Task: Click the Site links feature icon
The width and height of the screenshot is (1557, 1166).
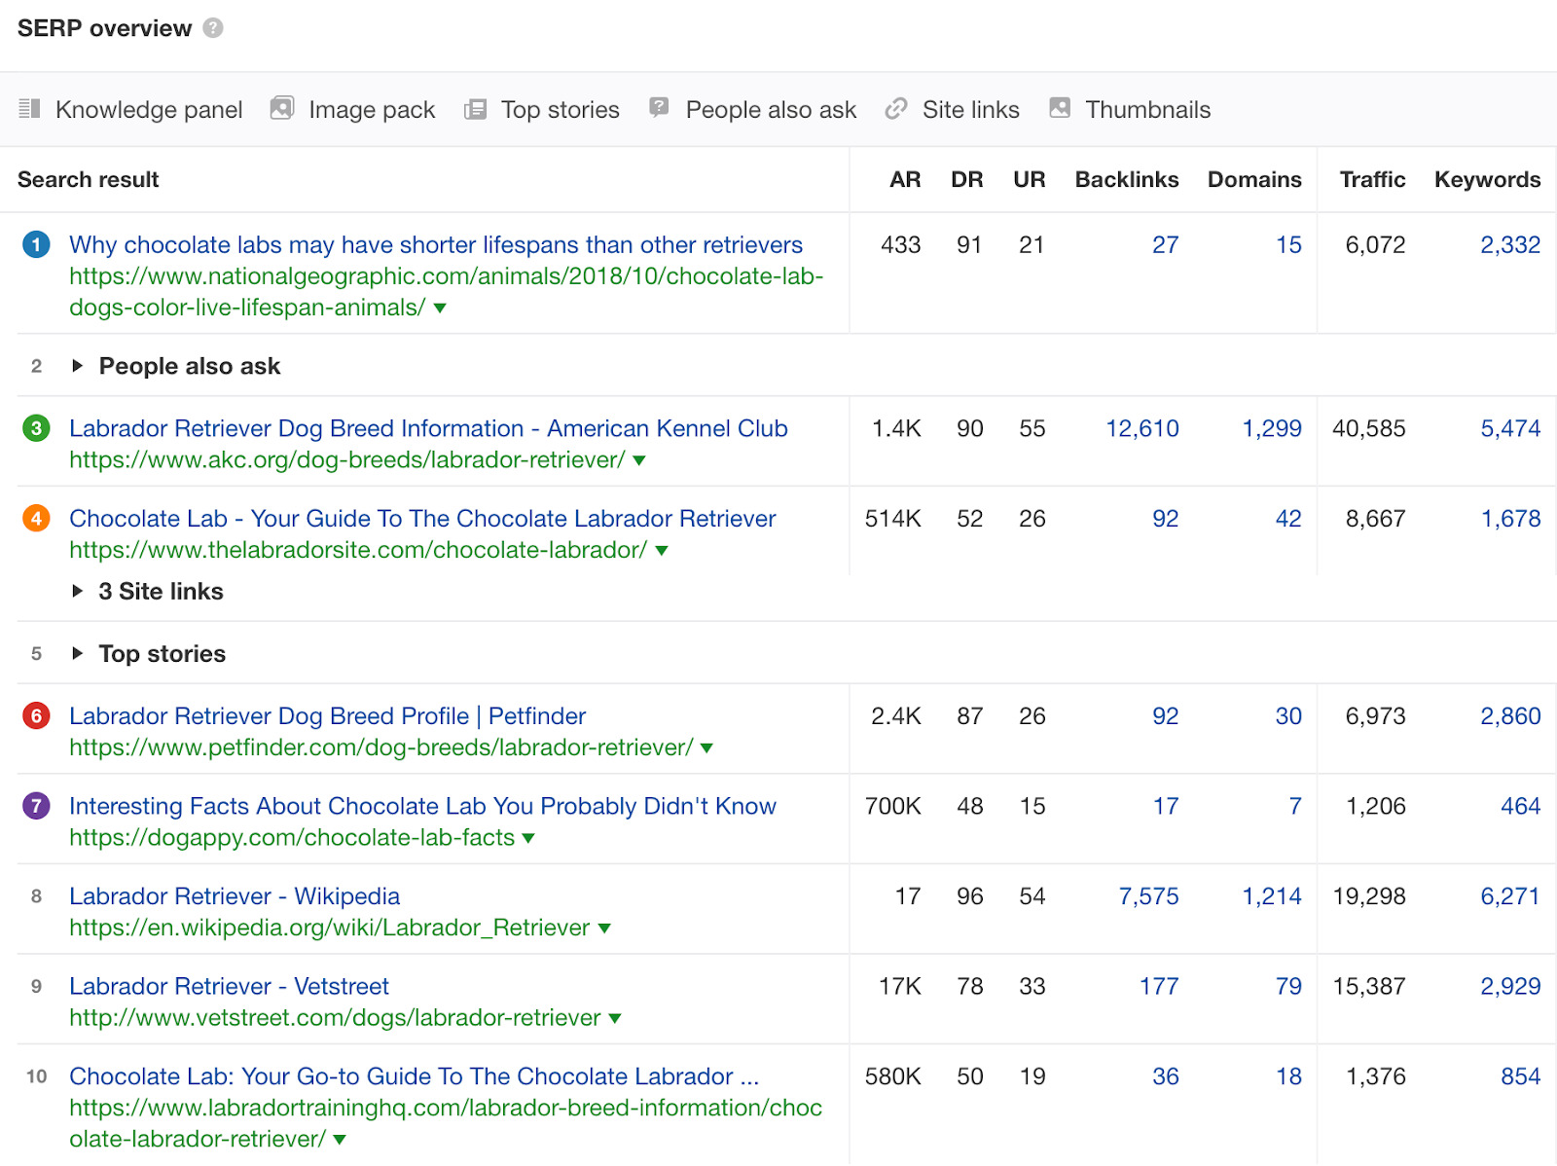Action: point(895,109)
